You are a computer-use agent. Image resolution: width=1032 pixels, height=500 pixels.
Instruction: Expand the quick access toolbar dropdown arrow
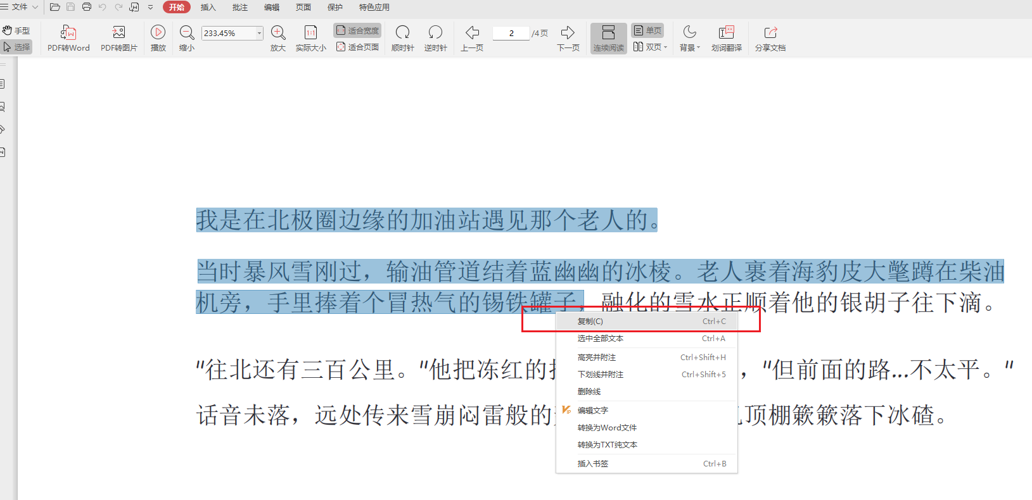[150, 8]
